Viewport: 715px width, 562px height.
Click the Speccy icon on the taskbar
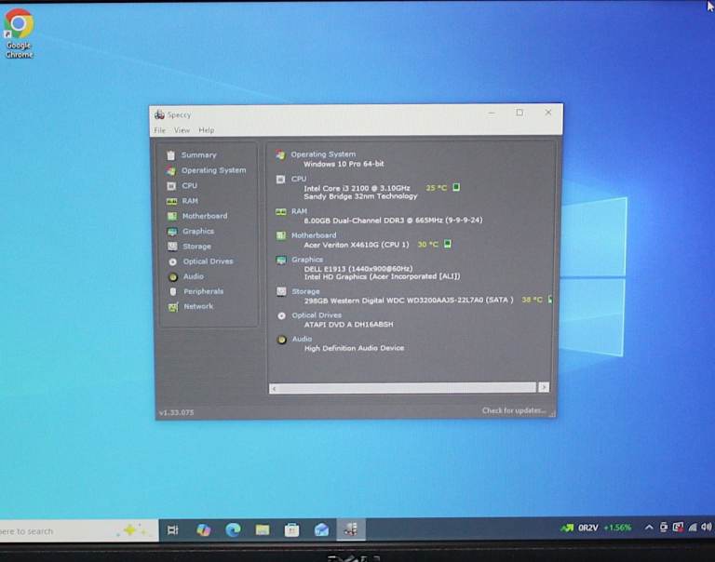351,529
